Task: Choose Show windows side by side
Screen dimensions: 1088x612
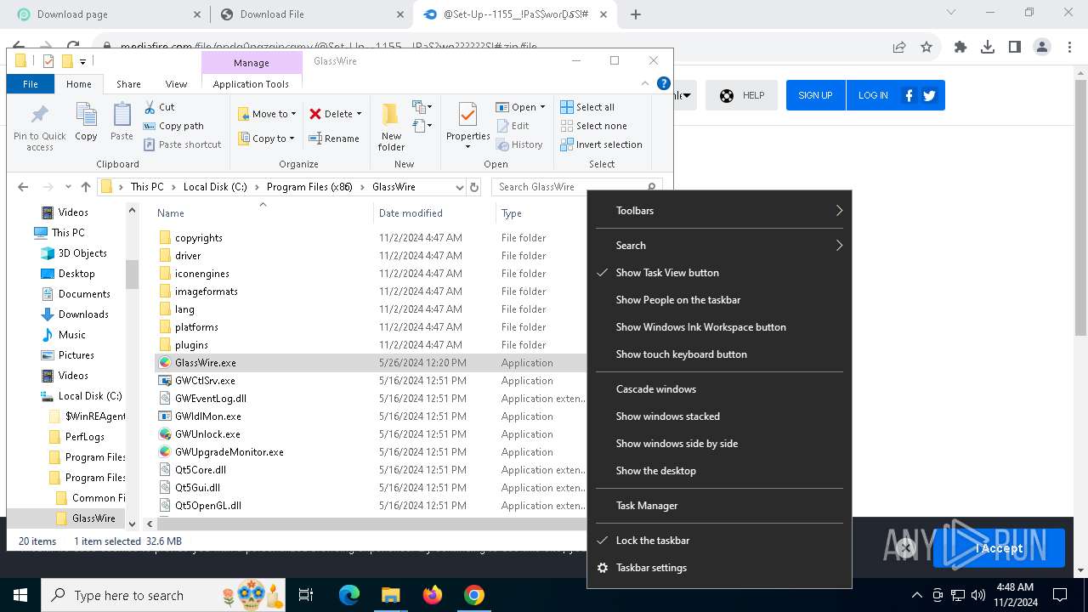Action: (719, 444)
